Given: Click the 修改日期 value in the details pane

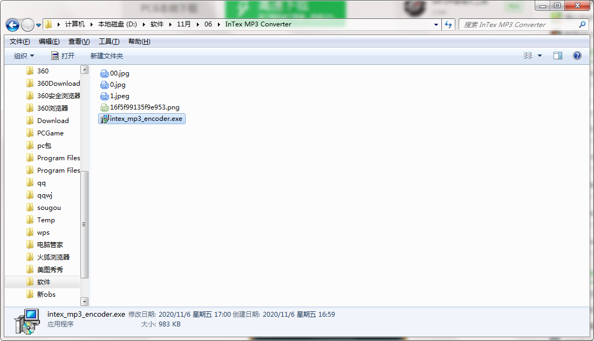Looking at the screenshot, I should coord(195,315).
